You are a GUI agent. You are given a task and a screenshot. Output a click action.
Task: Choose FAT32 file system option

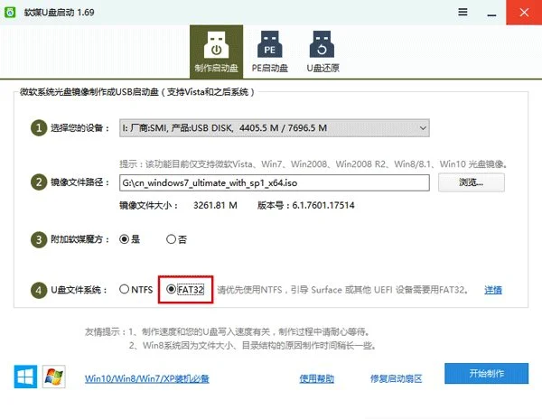(185, 289)
